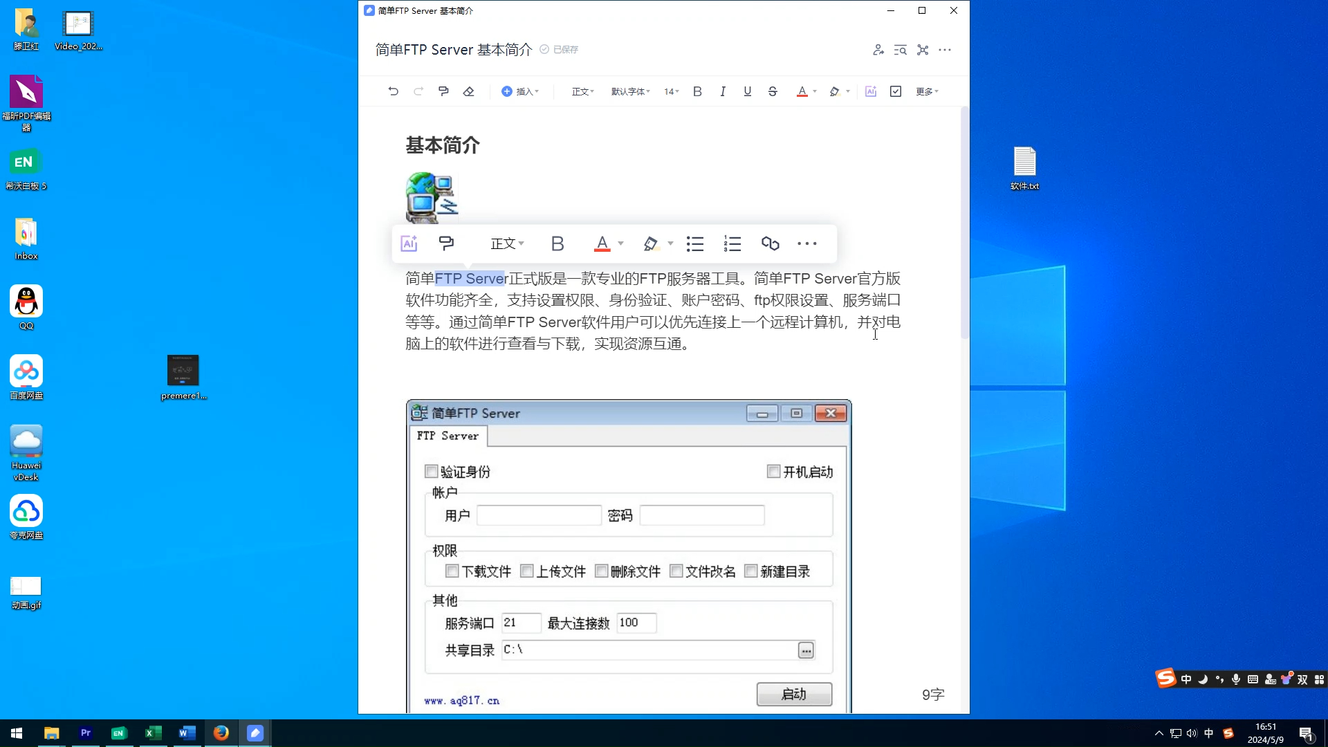Screen dimensions: 1328x747
Task: Open the AI assistant icon in the top toolbar
Action: pyautogui.click(x=871, y=91)
